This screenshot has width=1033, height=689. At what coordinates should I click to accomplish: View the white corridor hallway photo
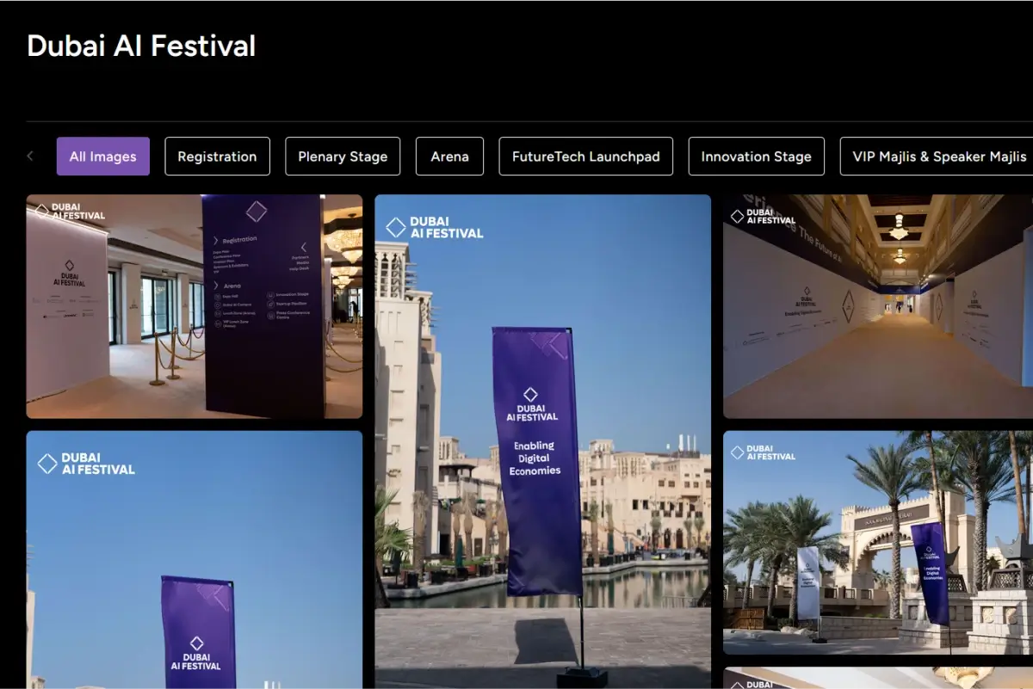pyautogui.click(x=877, y=306)
